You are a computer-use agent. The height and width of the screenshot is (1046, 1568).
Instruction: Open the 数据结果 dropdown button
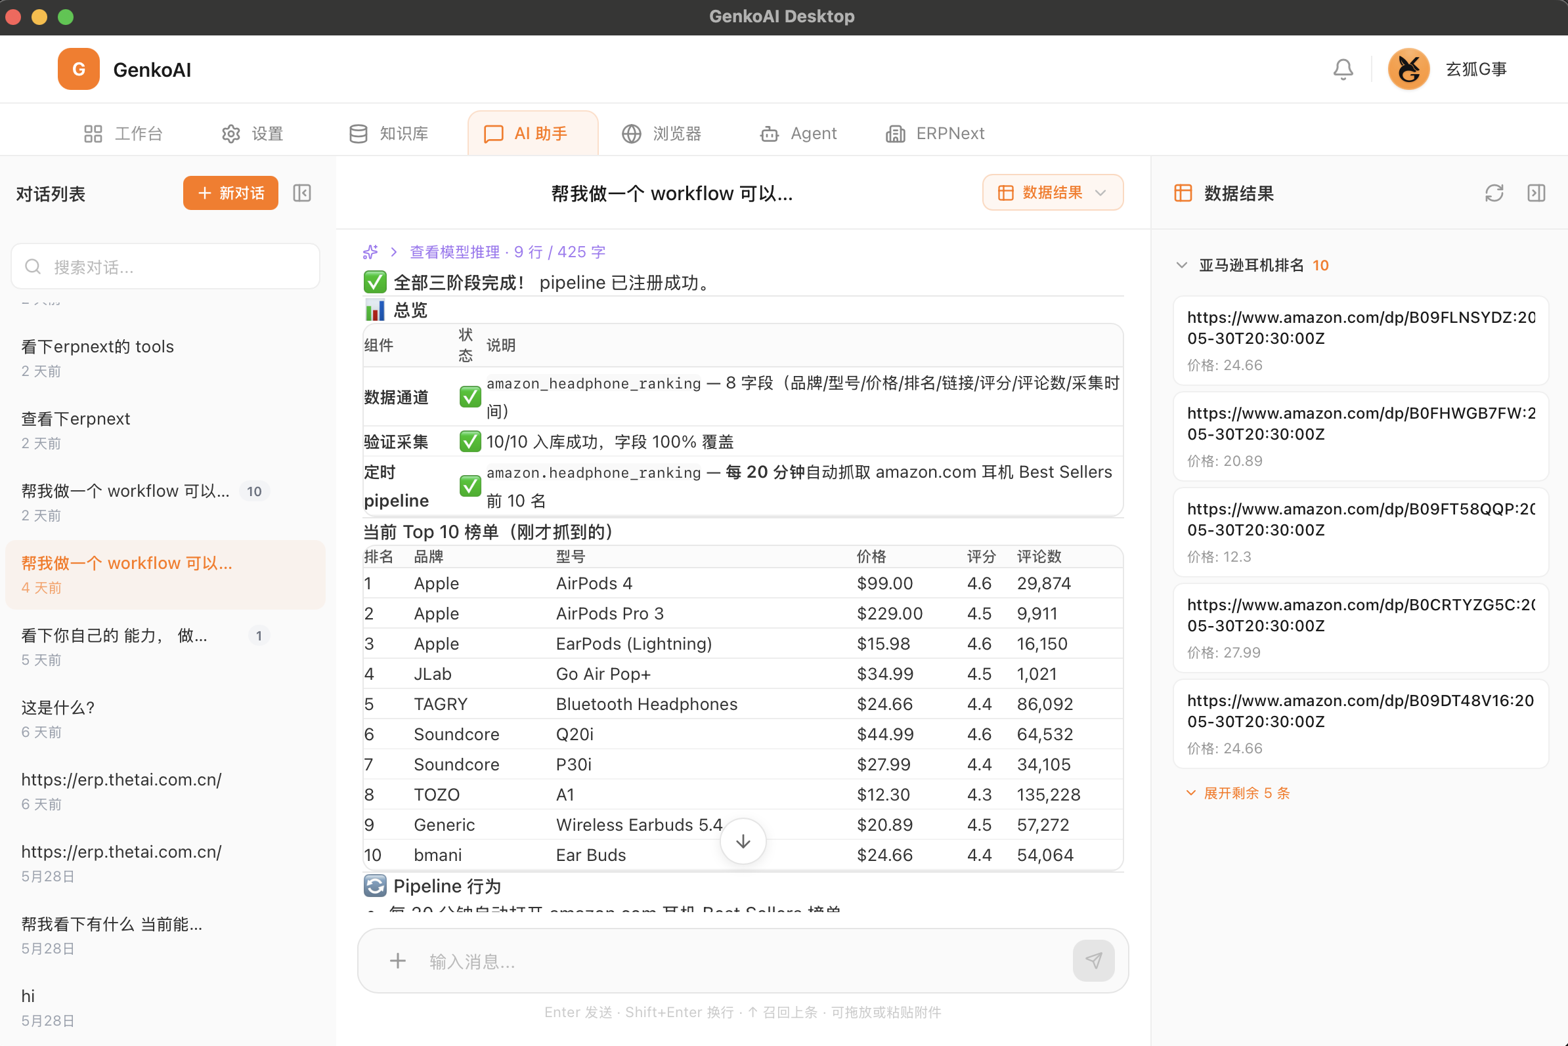(1053, 193)
